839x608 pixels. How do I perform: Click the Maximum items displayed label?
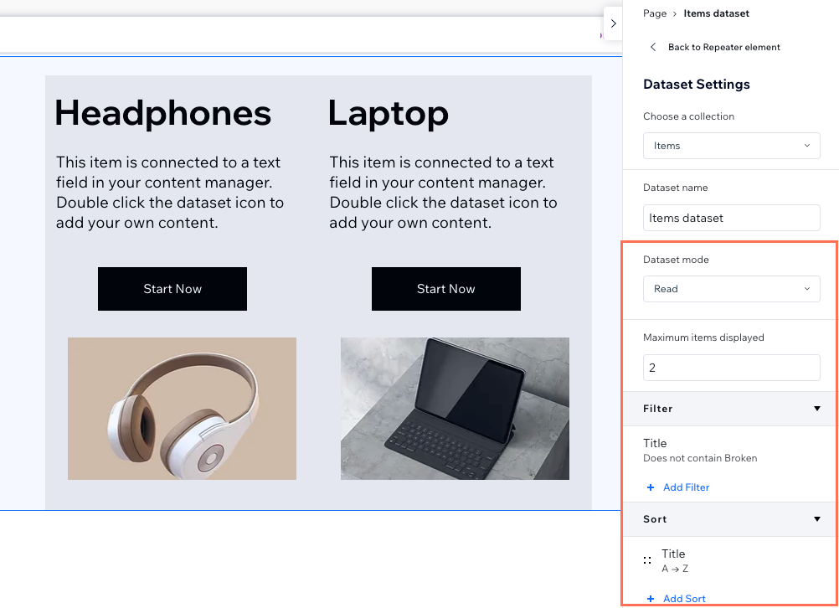point(703,337)
